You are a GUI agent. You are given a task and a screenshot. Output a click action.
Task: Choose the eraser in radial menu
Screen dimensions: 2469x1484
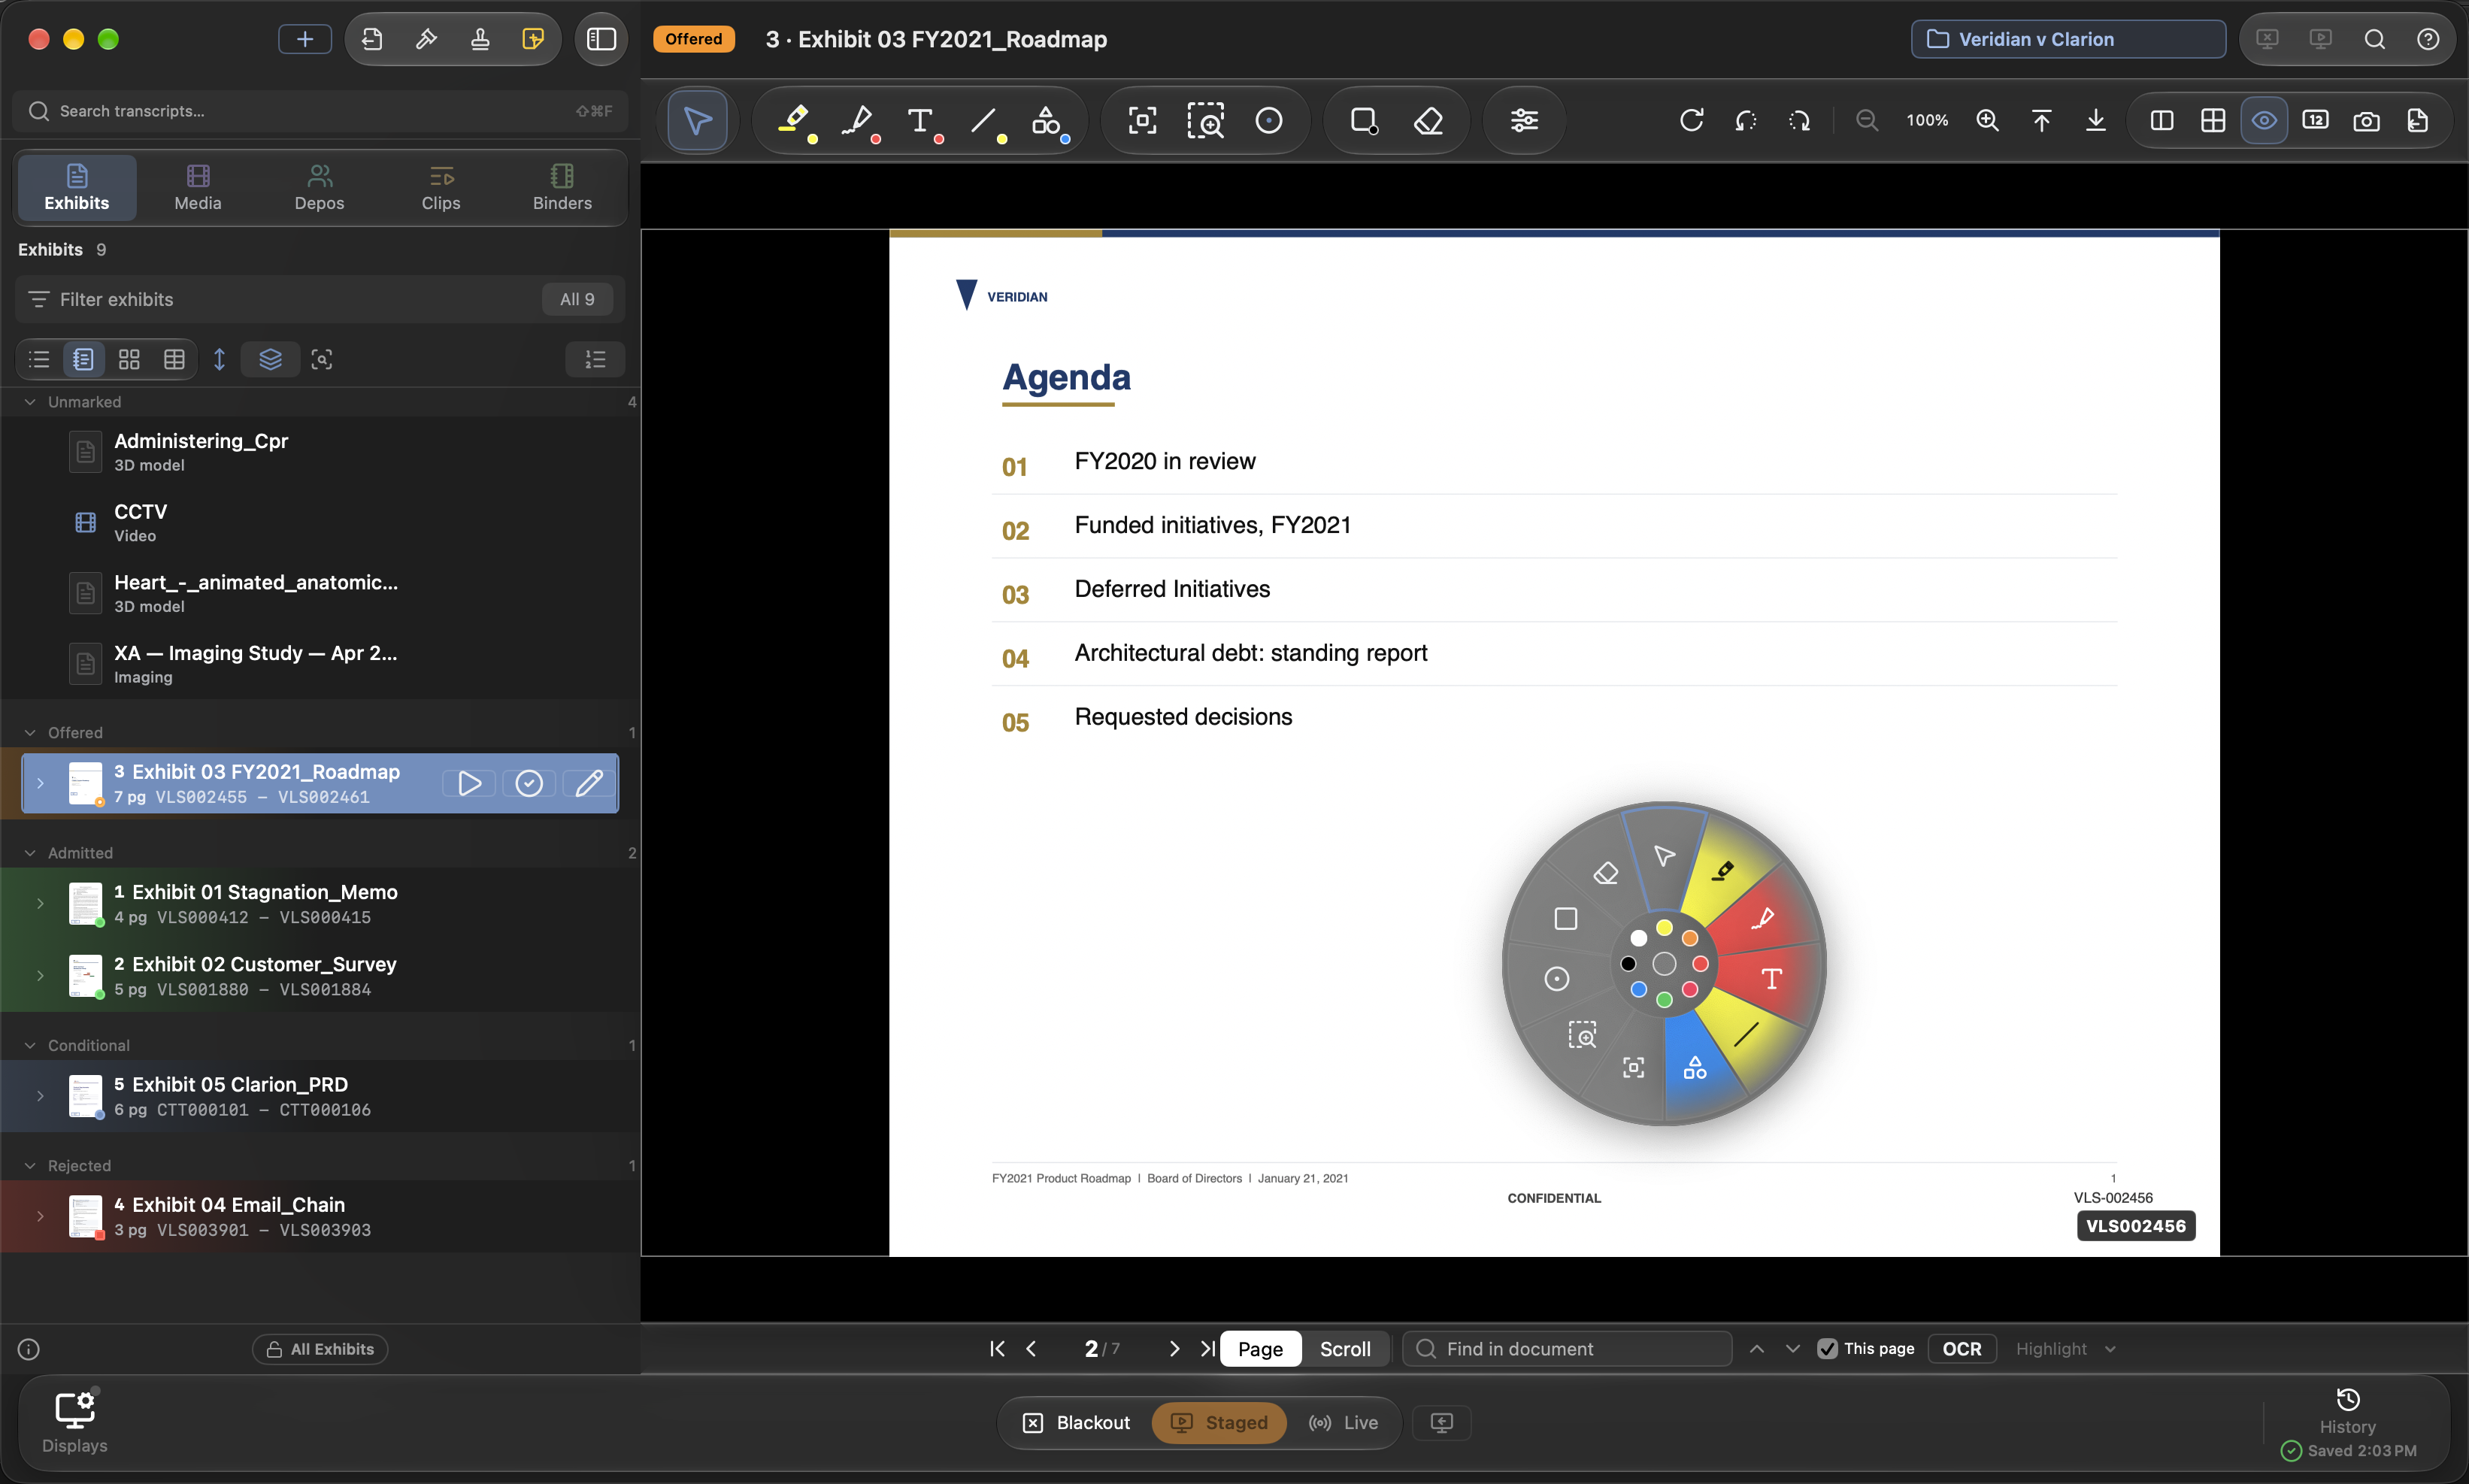point(1606,873)
